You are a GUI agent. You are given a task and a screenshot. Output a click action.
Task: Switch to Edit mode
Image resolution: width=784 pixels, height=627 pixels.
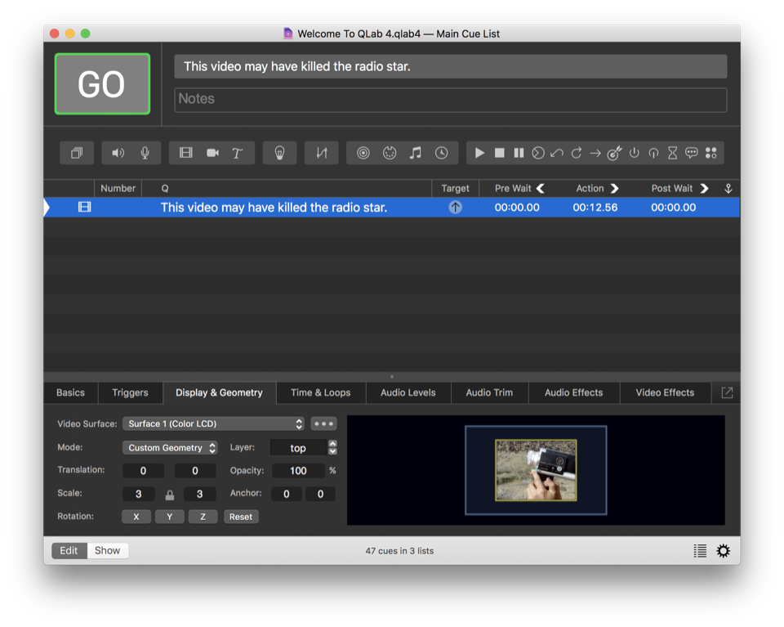coord(69,550)
